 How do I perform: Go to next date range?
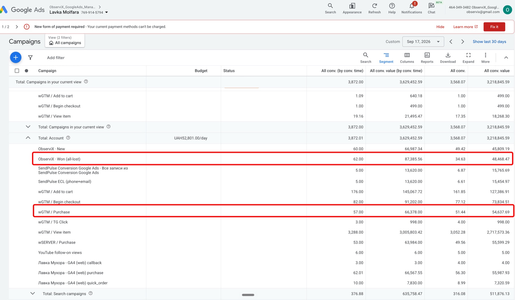[x=462, y=41]
